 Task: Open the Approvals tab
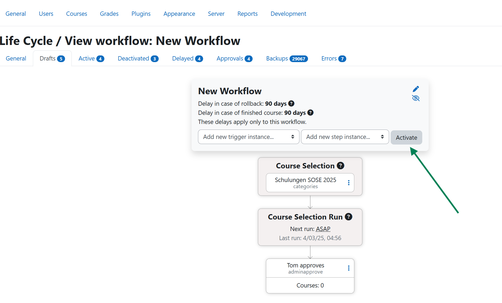[234, 59]
